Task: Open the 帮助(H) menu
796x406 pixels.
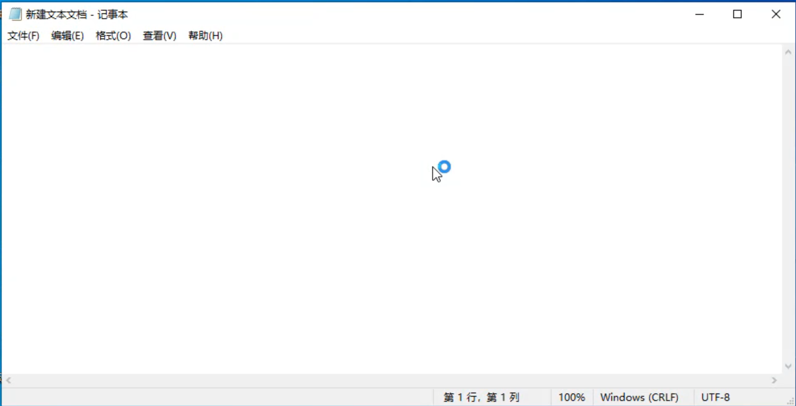Action: click(x=205, y=36)
